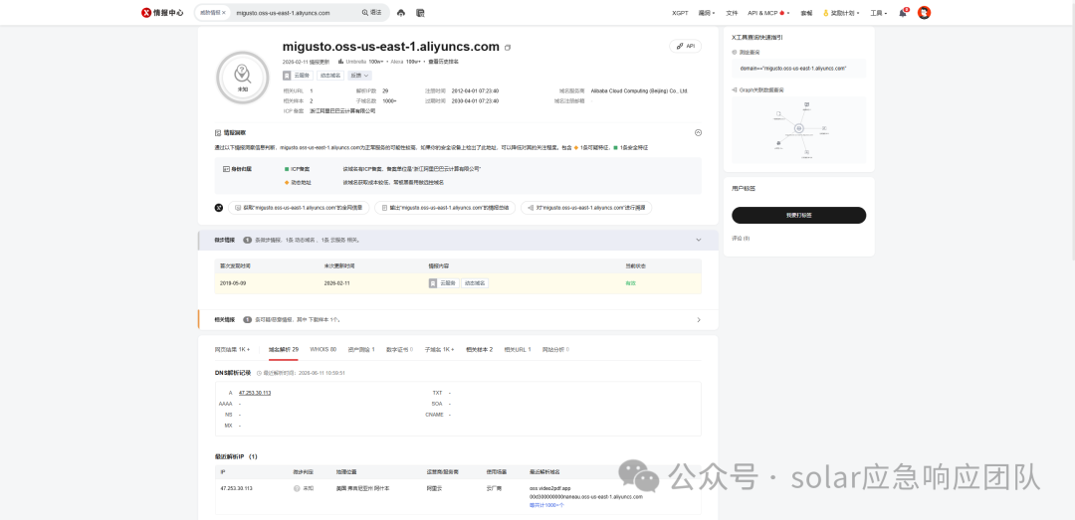Click 云服务 tag in intelligence table row
The height and width of the screenshot is (520, 1075).
[x=448, y=283]
